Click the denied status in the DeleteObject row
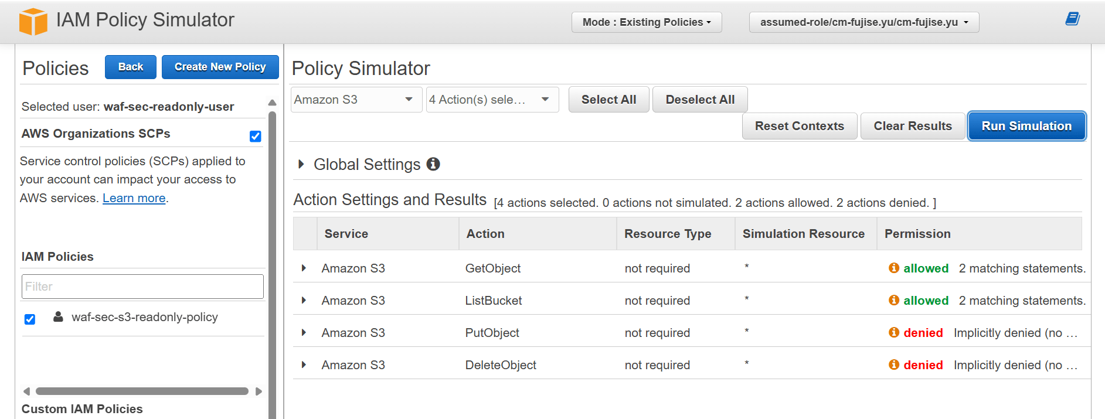1105x419 pixels. [x=923, y=365]
